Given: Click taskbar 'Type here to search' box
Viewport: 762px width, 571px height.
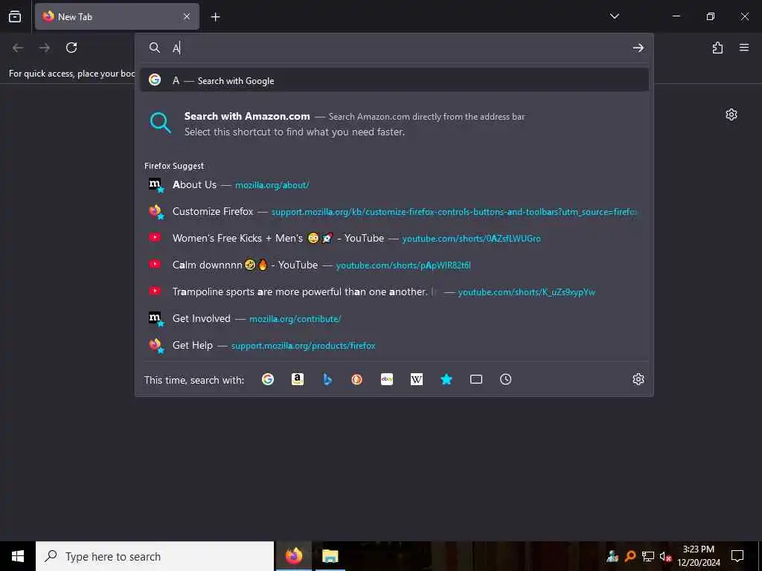Looking at the screenshot, I should [x=155, y=556].
